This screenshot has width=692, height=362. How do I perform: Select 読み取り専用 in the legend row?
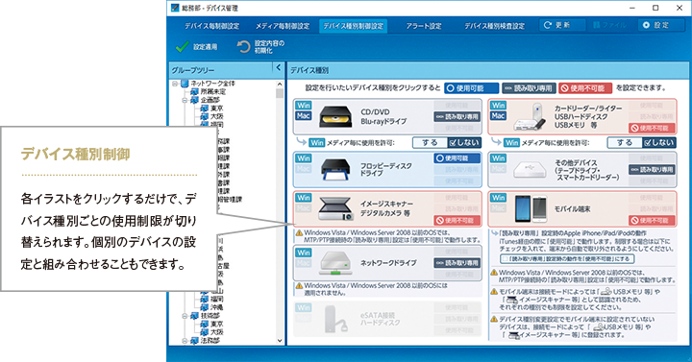pos(529,88)
